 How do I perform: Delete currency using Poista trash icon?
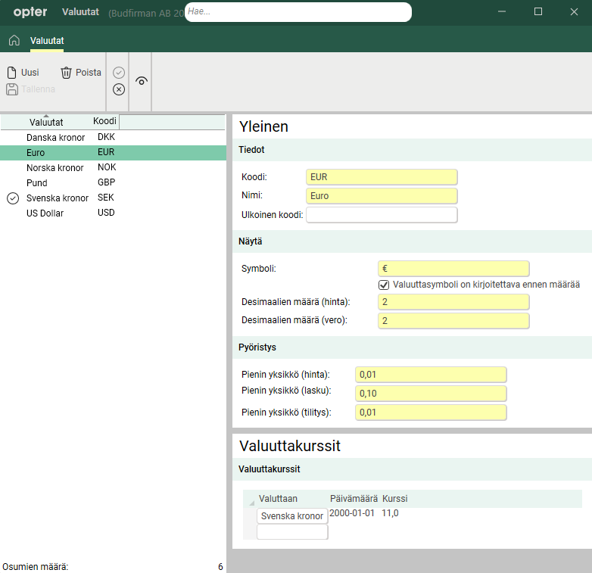coord(80,73)
